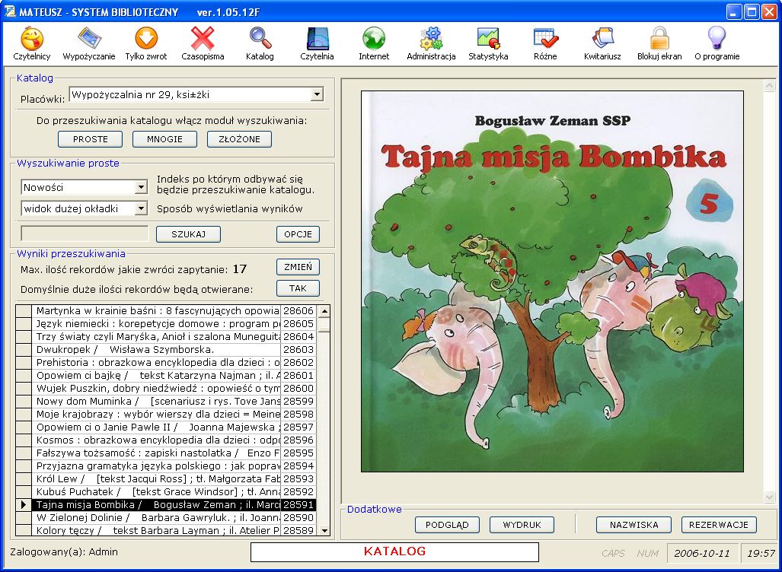Click the WYDRUK button

click(522, 525)
